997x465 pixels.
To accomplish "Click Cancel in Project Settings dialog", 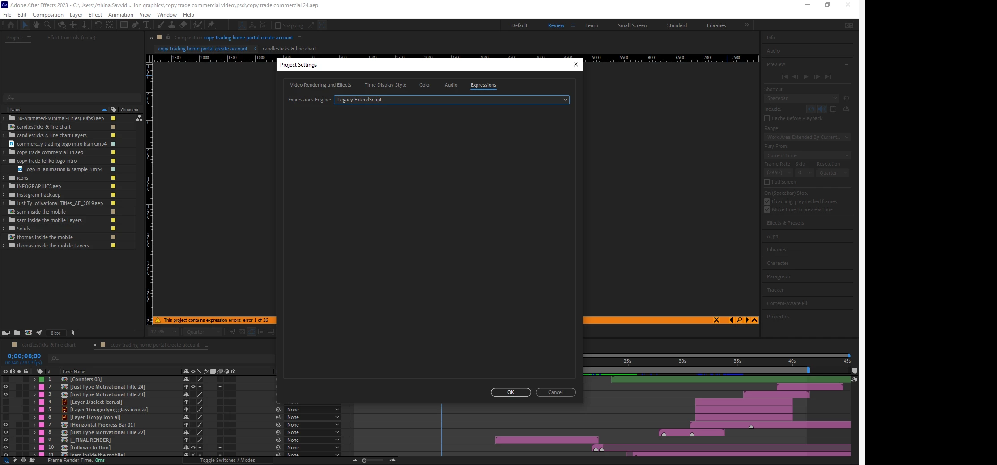I will 555,392.
